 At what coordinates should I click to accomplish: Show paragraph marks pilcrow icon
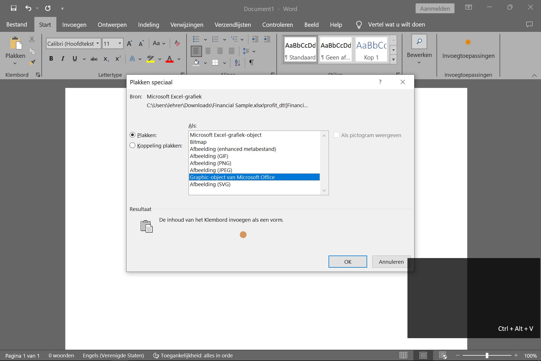251,63
